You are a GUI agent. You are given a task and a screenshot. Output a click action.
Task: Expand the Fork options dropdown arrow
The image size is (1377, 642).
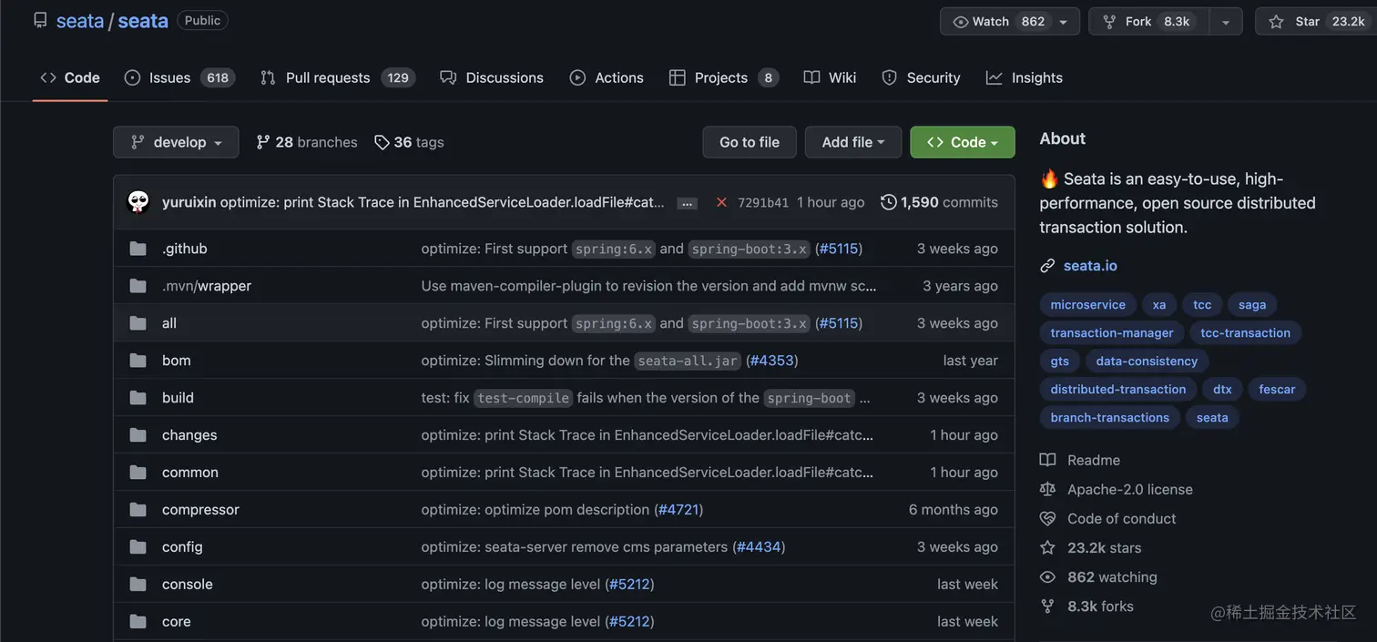[1226, 22]
